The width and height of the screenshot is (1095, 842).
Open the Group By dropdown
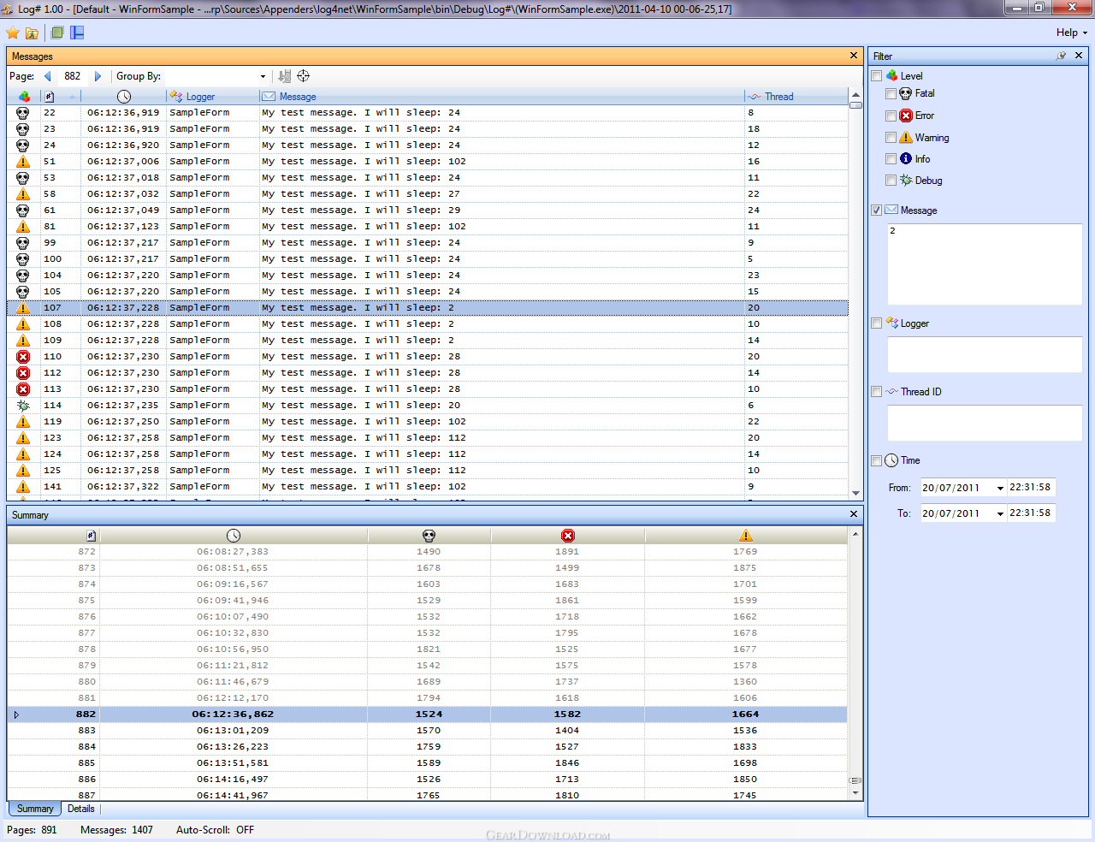tap(263, 76)
